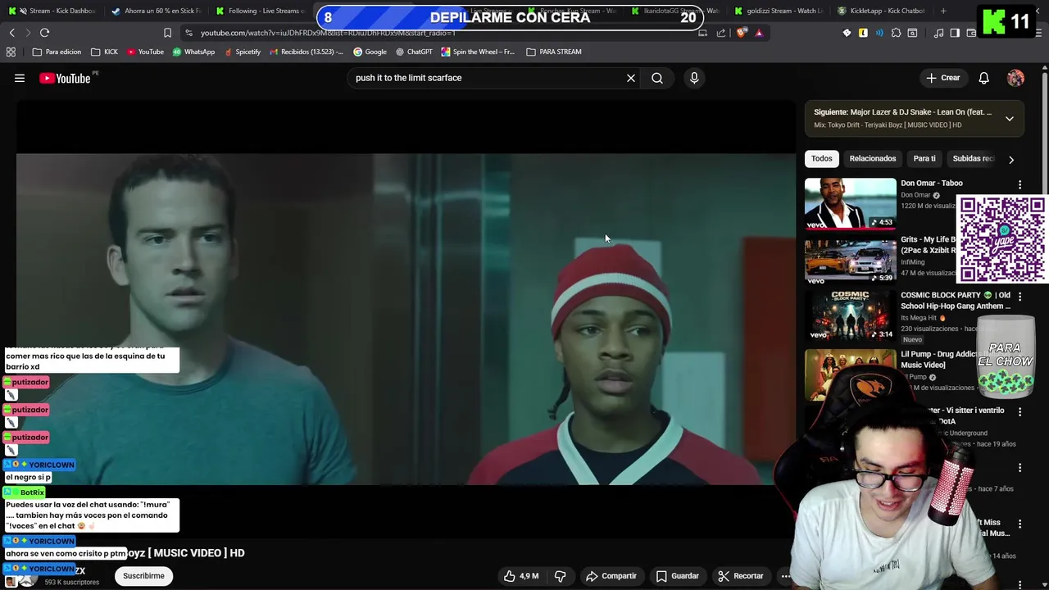Show more filter chips with right arrow
Viewport: 1049px width, 590px height.
[x=1010, y=160]
